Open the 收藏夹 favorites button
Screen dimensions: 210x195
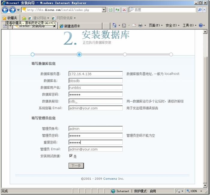(10, 18)
